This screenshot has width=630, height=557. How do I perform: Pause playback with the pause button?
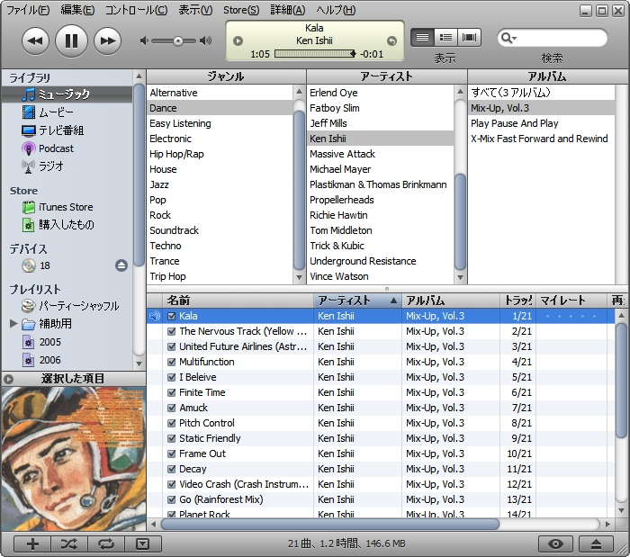(x=71, y=40)
